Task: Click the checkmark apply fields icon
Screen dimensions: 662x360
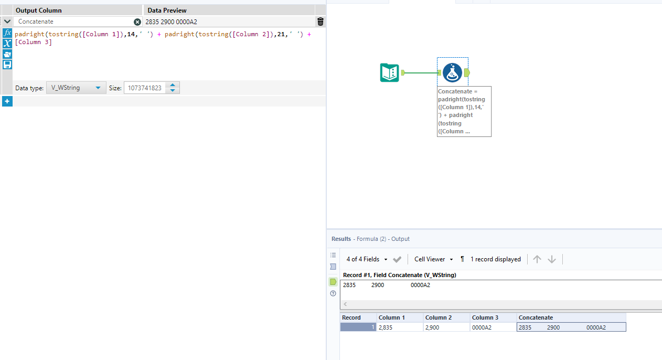Action: point(397,259)
